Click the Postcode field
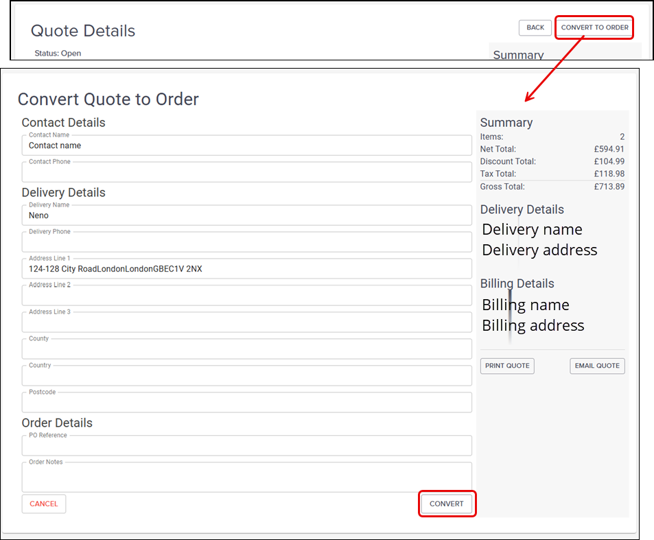The height and width of the screenshot is (540, 654). [246, 403]
